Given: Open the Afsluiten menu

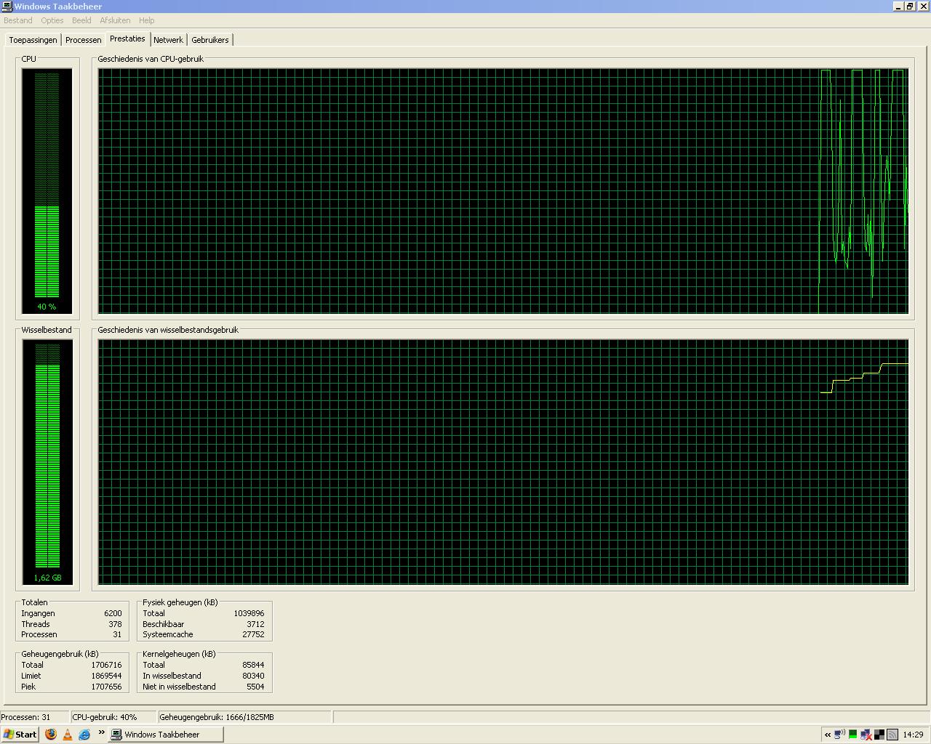Looking at the screenshot, I should [115, 20].
